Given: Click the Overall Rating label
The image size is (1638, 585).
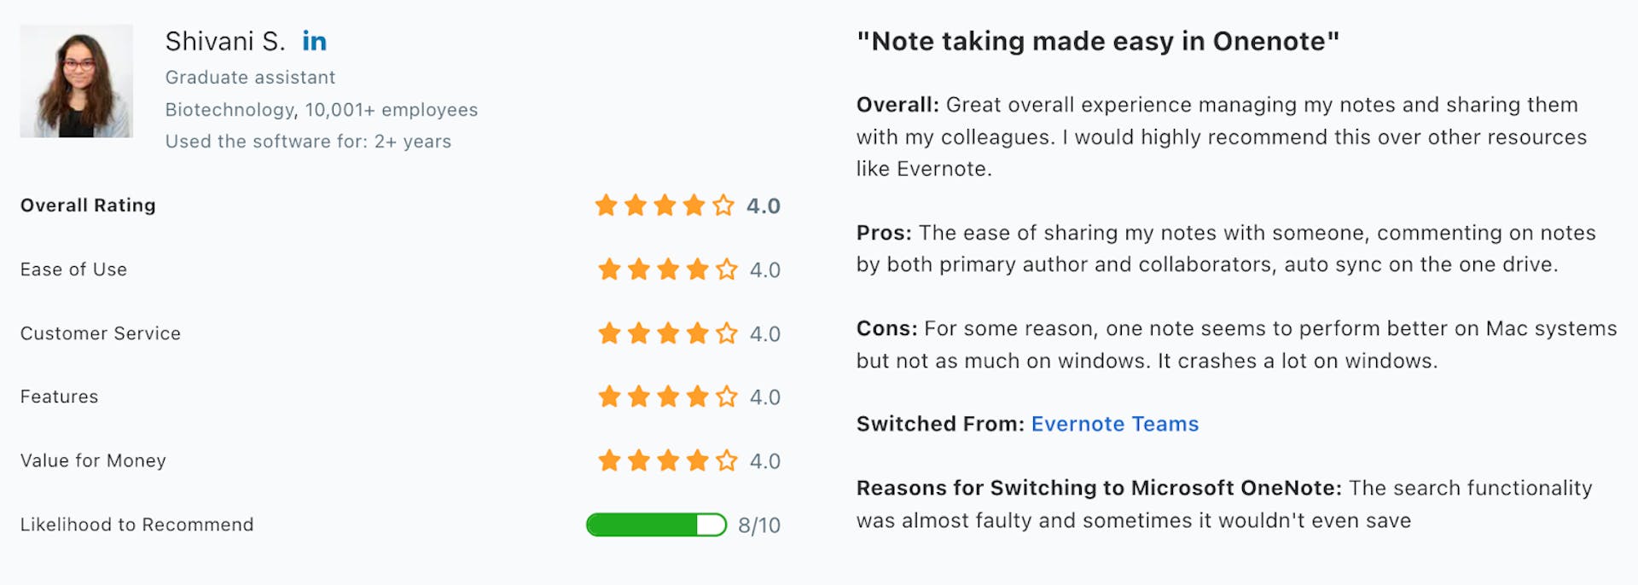Looking at the screenshot, I should [87, 205].
